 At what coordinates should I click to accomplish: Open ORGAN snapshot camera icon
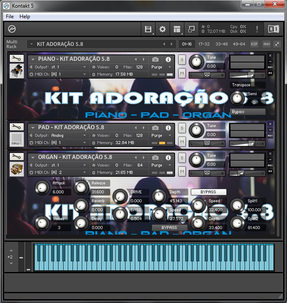[x=155, y=158]
